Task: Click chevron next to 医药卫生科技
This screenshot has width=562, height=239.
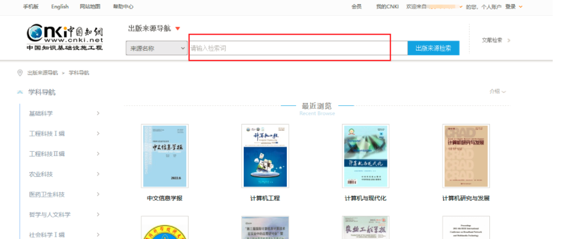Action: (98, 194)
